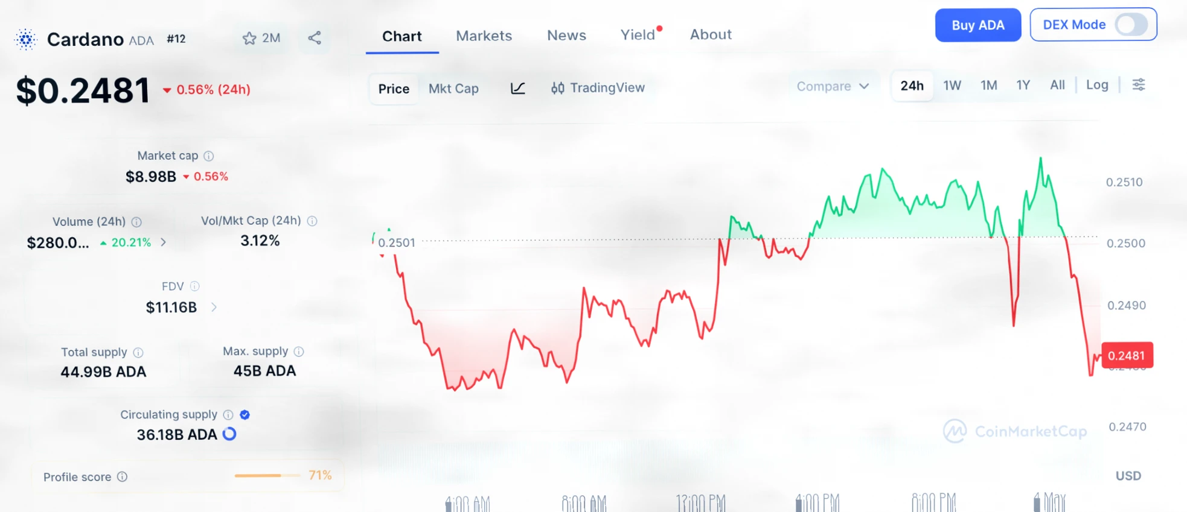The height and width of the screenshot is (512, 1187).
Task: Switch to line chart icon
Action: click(x=517, y=89)
